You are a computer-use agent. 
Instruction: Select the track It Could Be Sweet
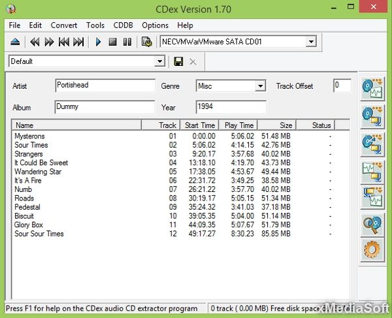pos(41,163)
